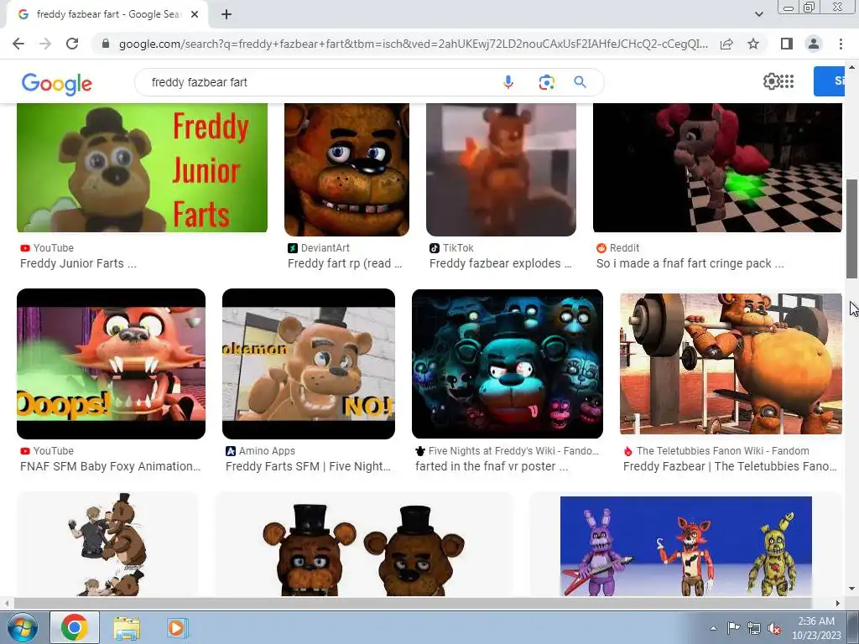
Task: Open the Chrome side panel
Action: [x=787, y=44]
